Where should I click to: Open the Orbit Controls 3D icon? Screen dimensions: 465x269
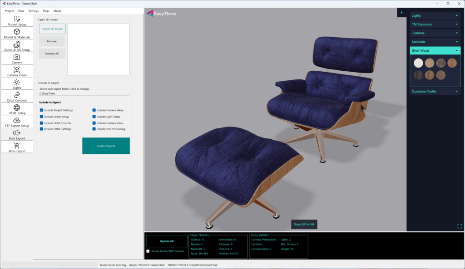(x=17, y=95)
